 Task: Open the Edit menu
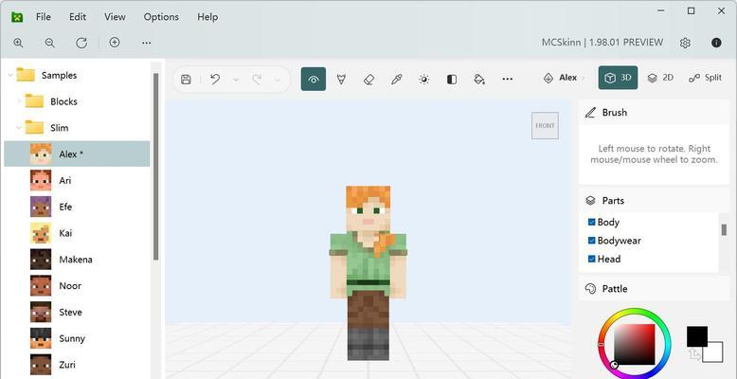(x=78, y=17)
